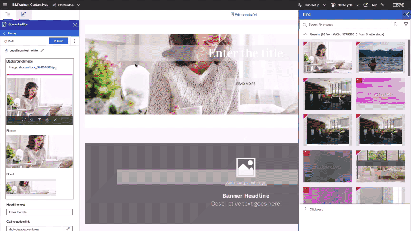Close the Find panel
Viewport: 411px width, 231px height.
[x=406, y=14]
